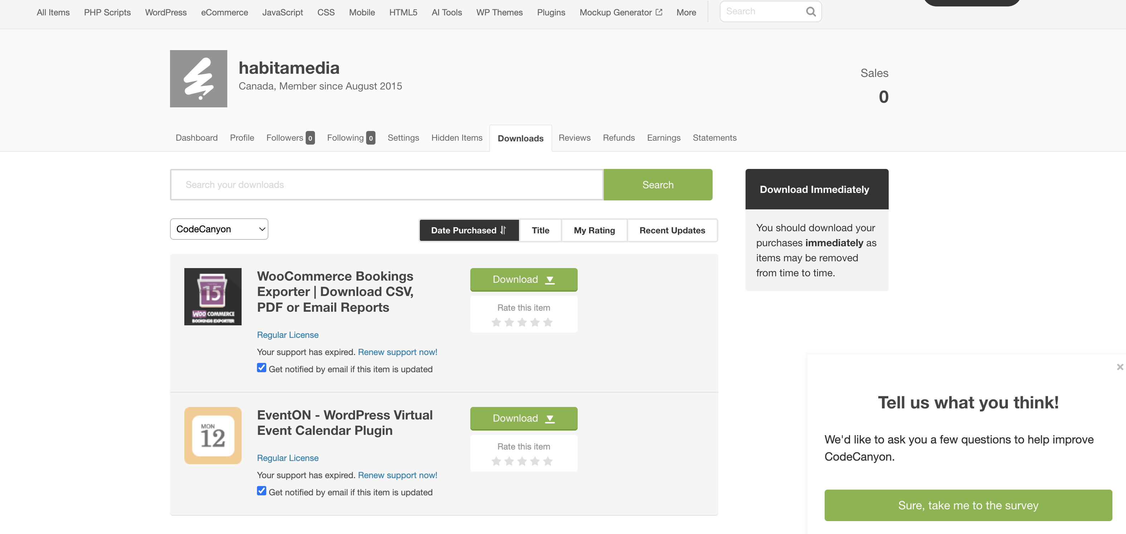1126x534 pixels.
Task: Download WooCommerce Bookings Exporter
Action: pyautogui.click(x=524, y=280)
